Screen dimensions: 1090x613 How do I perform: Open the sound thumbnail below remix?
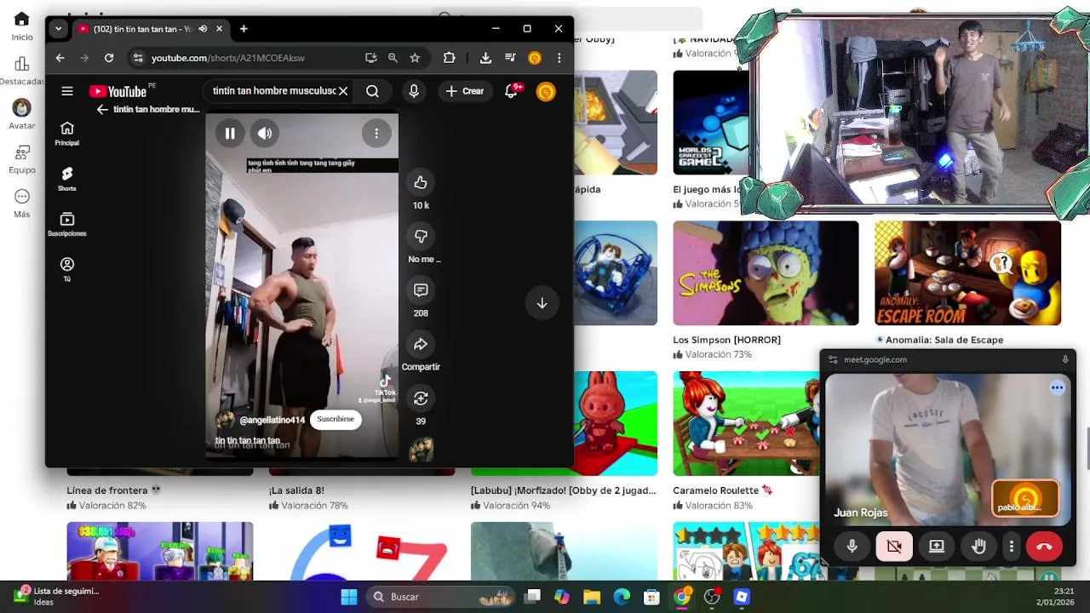(x=421, y=450)
